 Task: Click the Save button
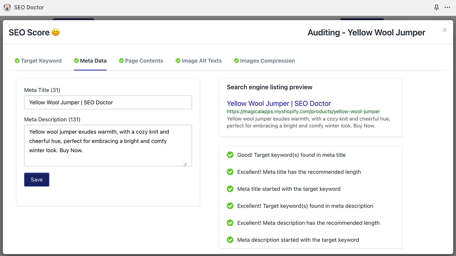click(36, 179)
